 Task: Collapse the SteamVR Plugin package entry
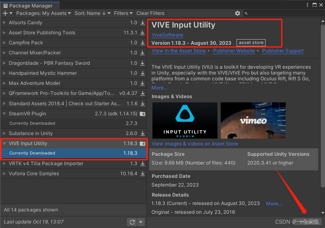tap(4, 114)
